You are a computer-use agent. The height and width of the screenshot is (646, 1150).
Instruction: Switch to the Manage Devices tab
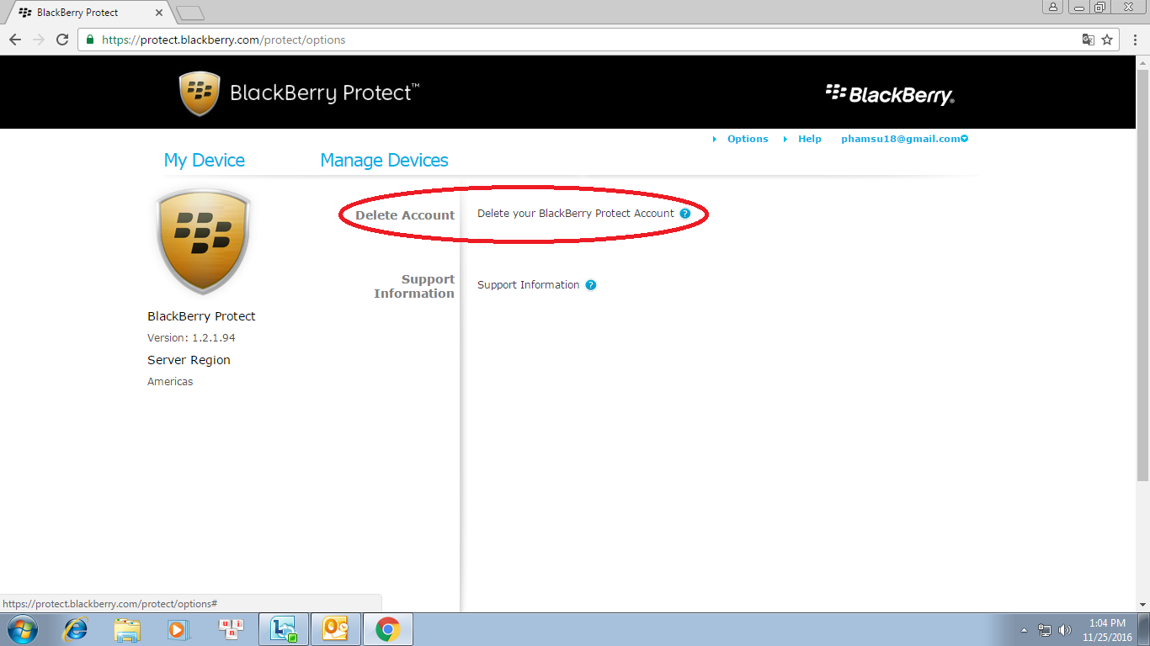coord(384,160)
